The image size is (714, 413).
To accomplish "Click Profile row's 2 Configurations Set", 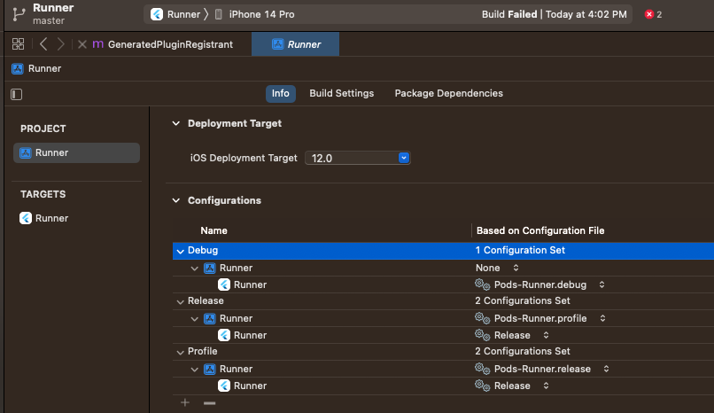I will tap(523, 351).
